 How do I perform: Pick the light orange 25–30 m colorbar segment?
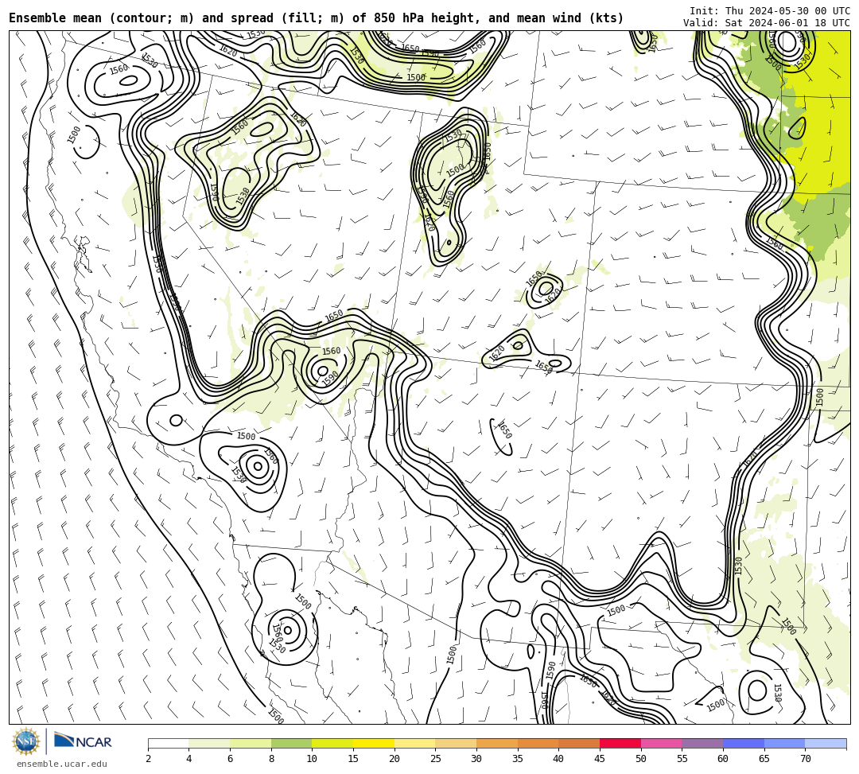[456, 743]
